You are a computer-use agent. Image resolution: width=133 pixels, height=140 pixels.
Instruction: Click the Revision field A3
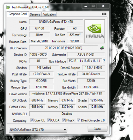[75, 28]
